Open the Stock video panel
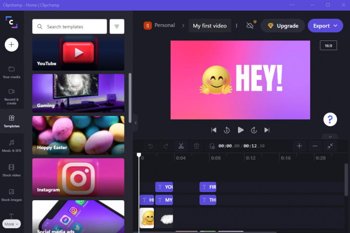Viewport: 350px width, 233px height. [x=12, y=170]
